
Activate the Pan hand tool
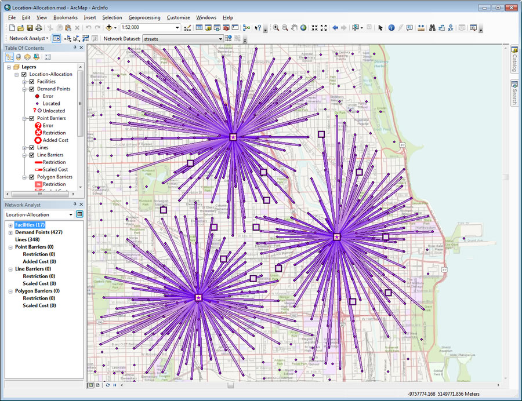click(x=294, y=28)
